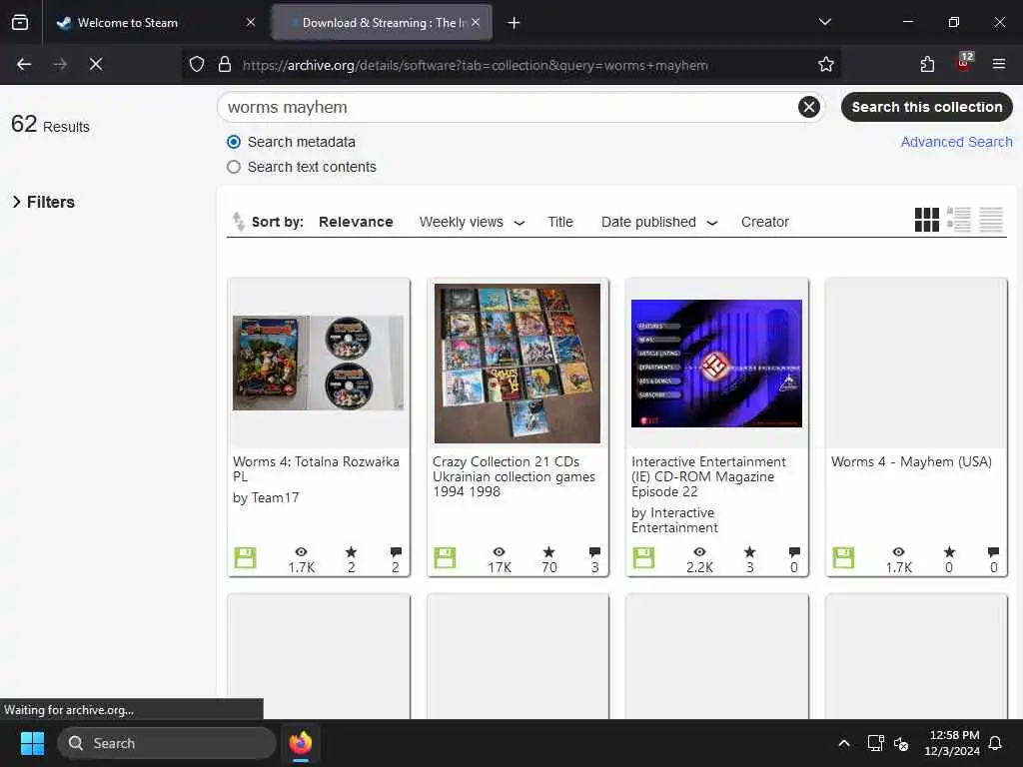Close the Download & Streaming tab
This screenshot has height=767, width=1023.
coord(476,22)
